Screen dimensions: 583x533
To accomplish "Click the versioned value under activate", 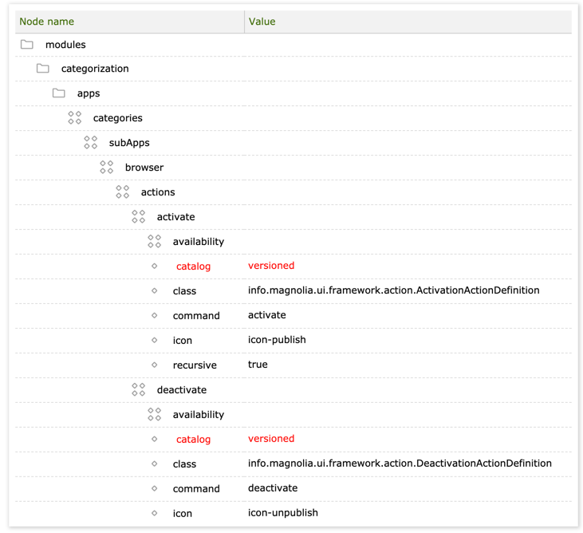I will click(x=271, y=266).
